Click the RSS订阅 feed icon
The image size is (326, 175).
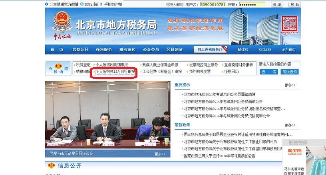pos(82,4)
